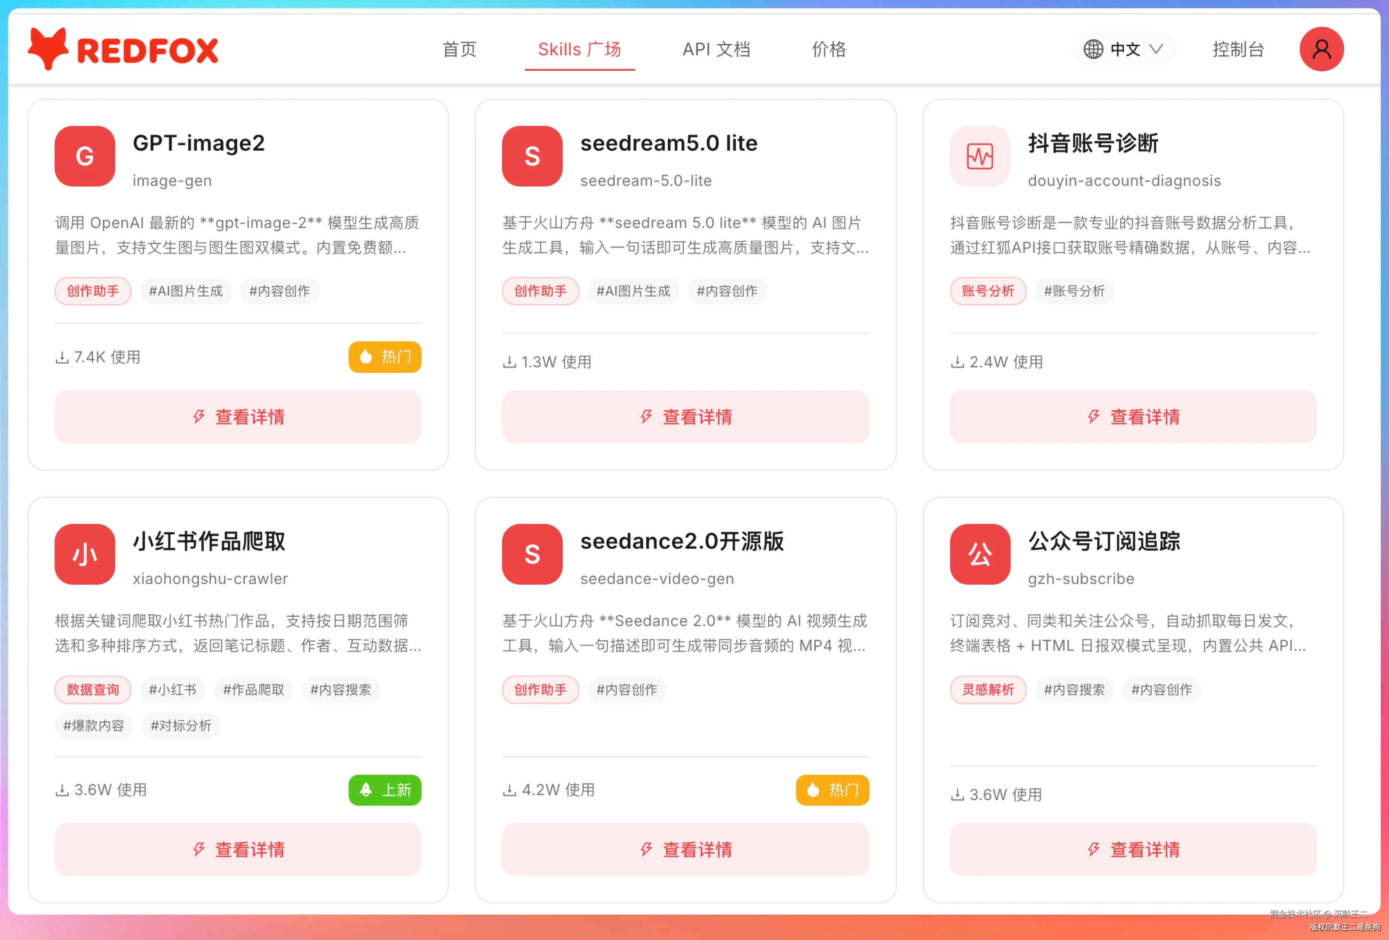Click the red 账号分析 category tag

pos(988,291)
